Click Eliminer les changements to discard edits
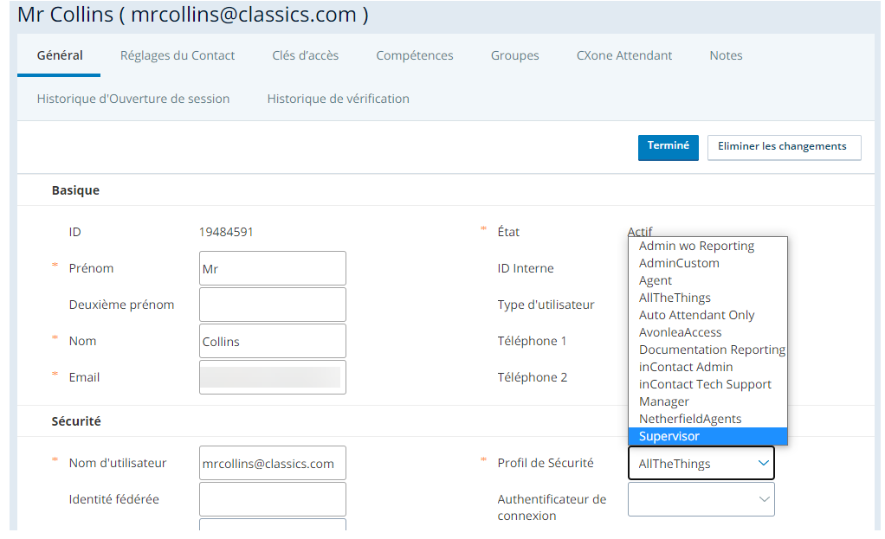 point(784,147)
